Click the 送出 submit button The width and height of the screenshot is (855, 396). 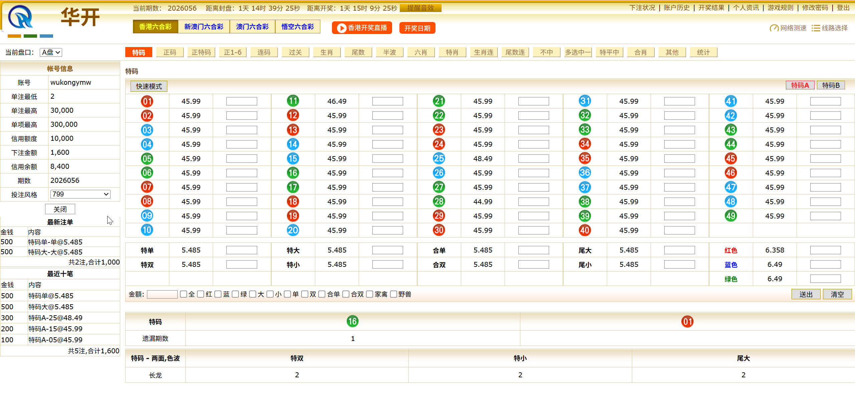tap(806, 294)
